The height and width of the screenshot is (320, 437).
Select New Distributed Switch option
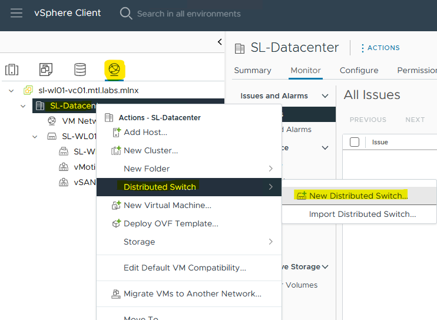click(x=359, y=196)
